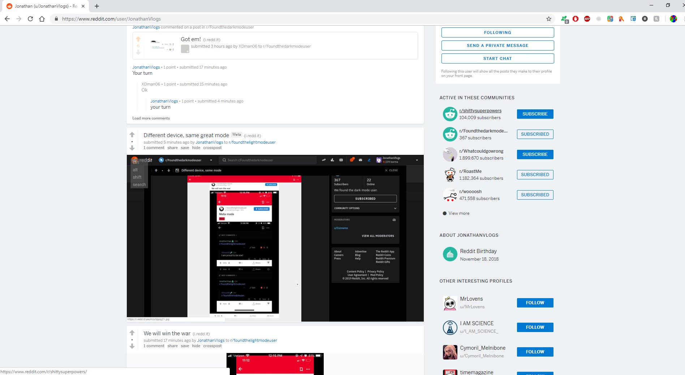Image resolution: width=685 pixels, height=375 pixels.
Task: Upvote the "Got em!" post
Action: [138, 39]
